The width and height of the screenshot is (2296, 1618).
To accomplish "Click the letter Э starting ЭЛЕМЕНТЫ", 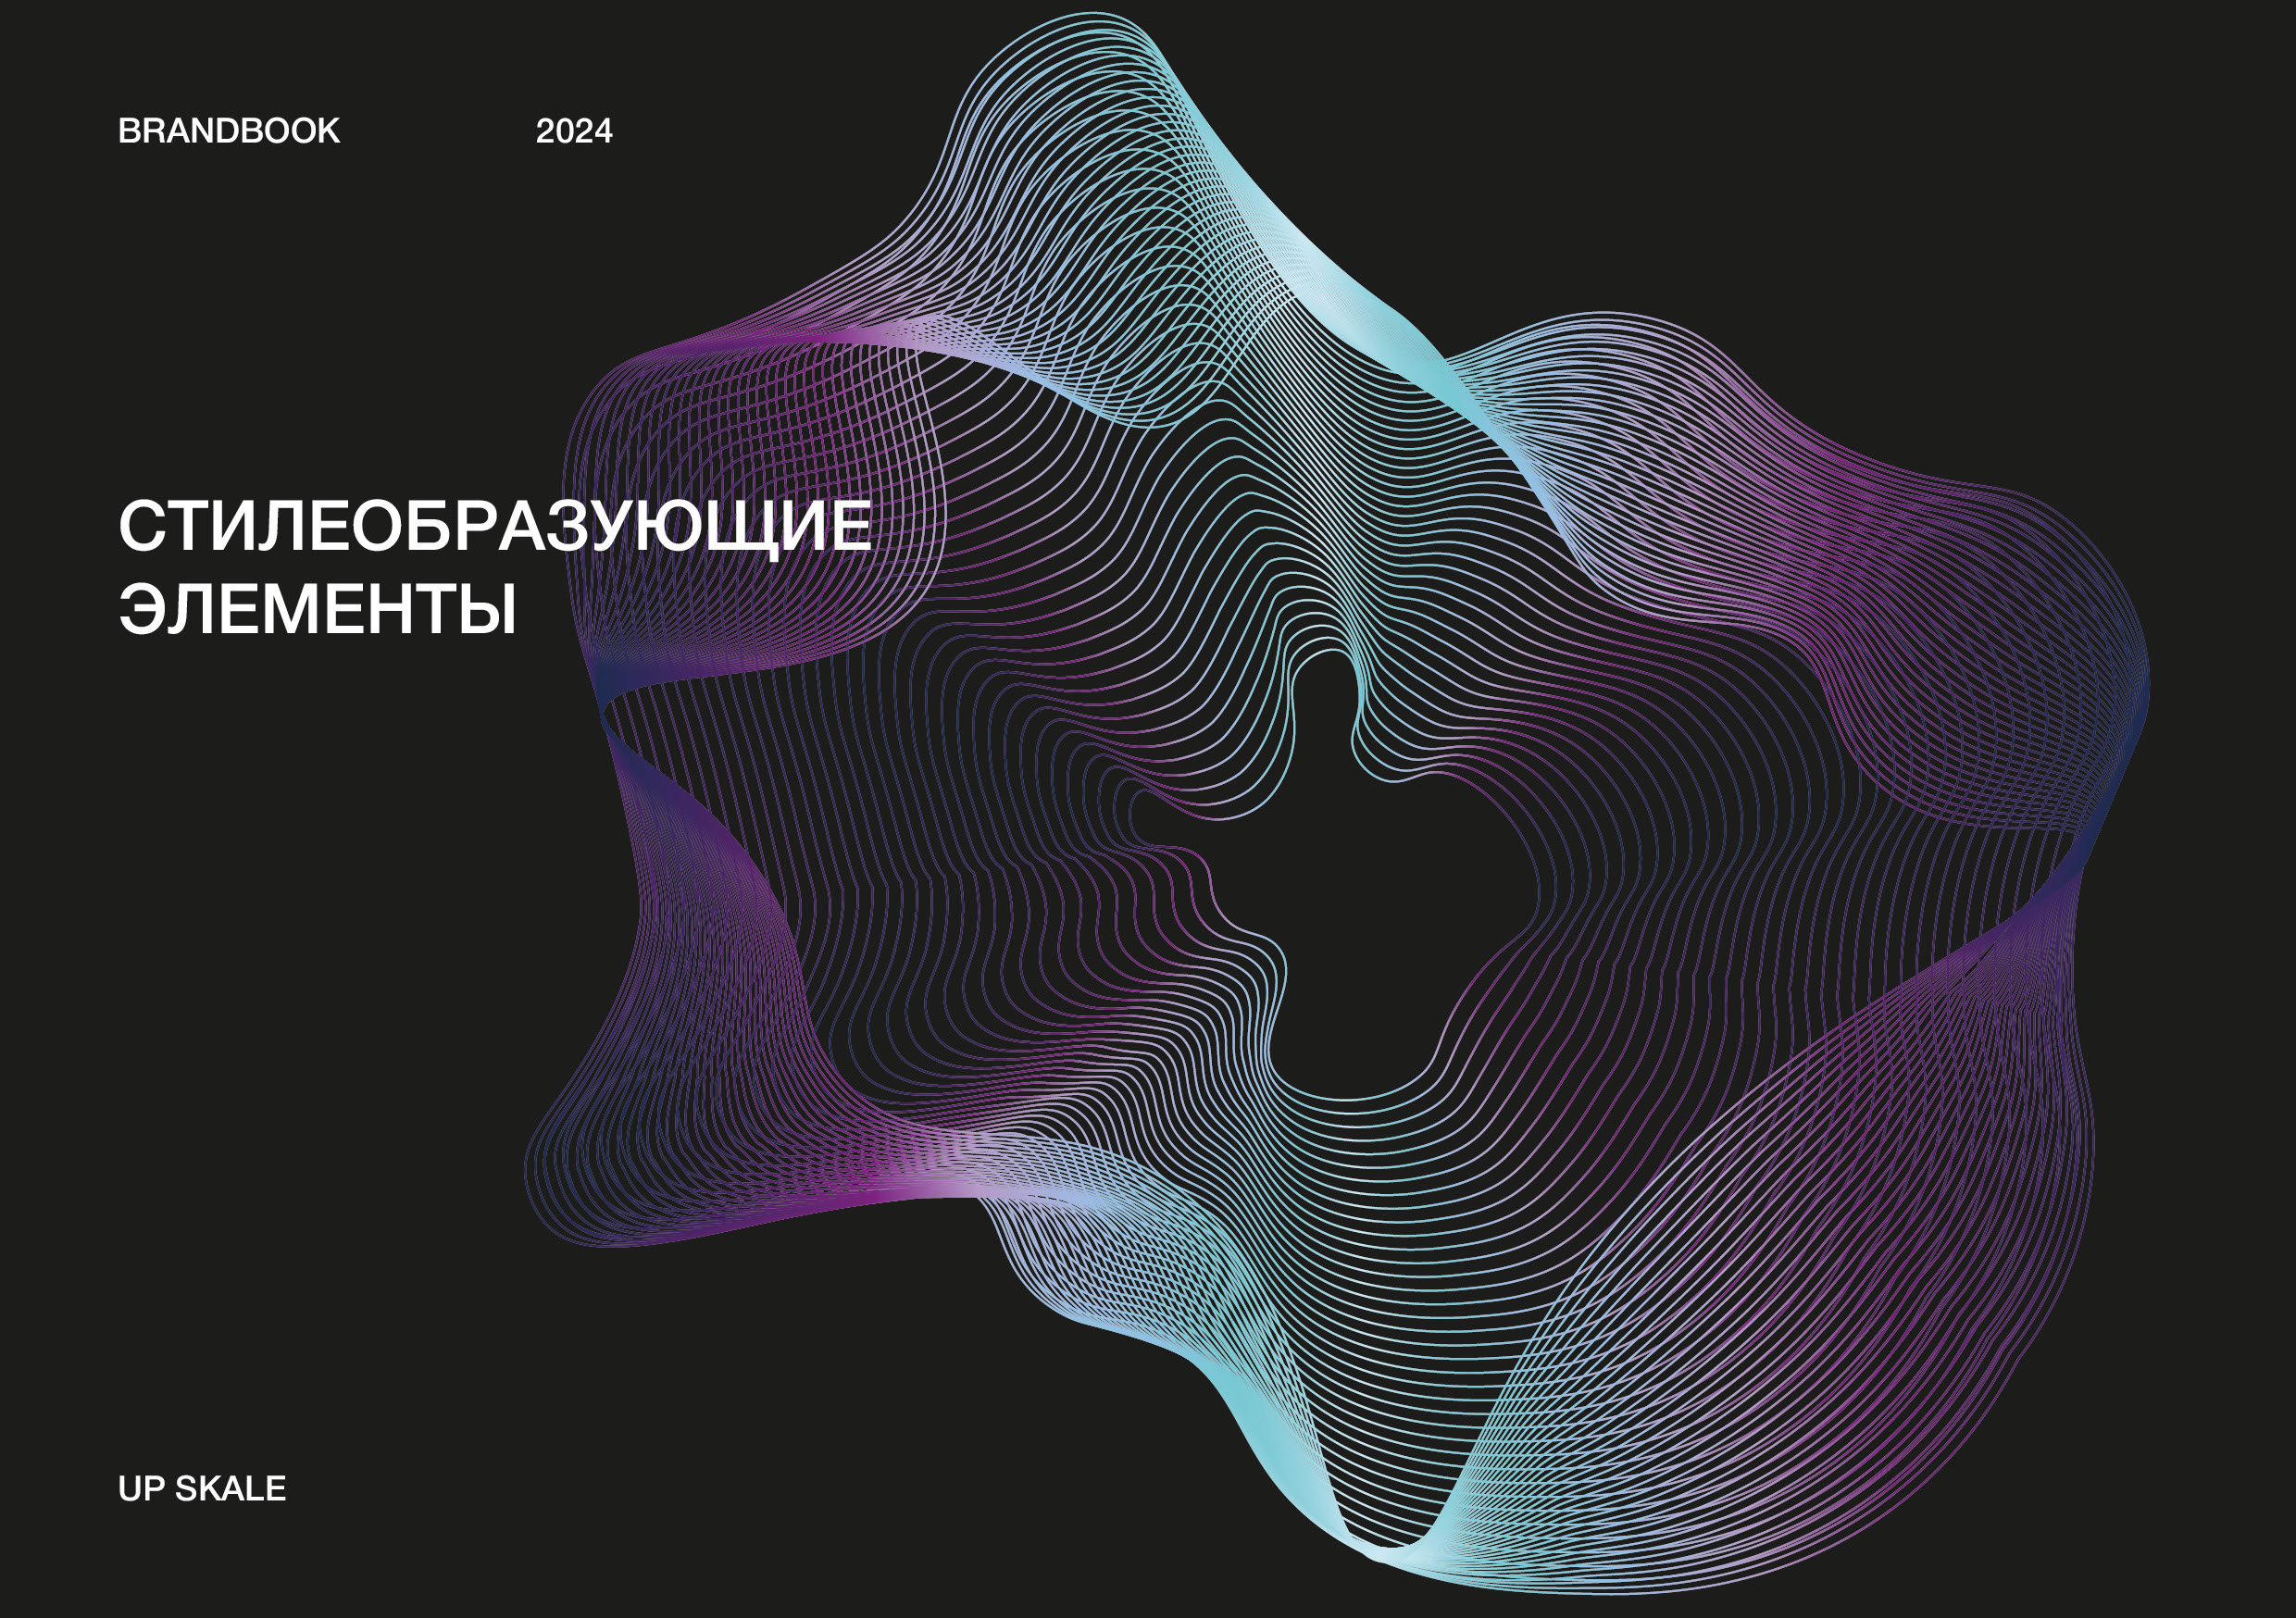I will pos(141,608).
